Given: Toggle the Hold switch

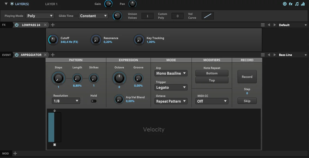Looking at the screenshot, I should [x=94, y=101].
